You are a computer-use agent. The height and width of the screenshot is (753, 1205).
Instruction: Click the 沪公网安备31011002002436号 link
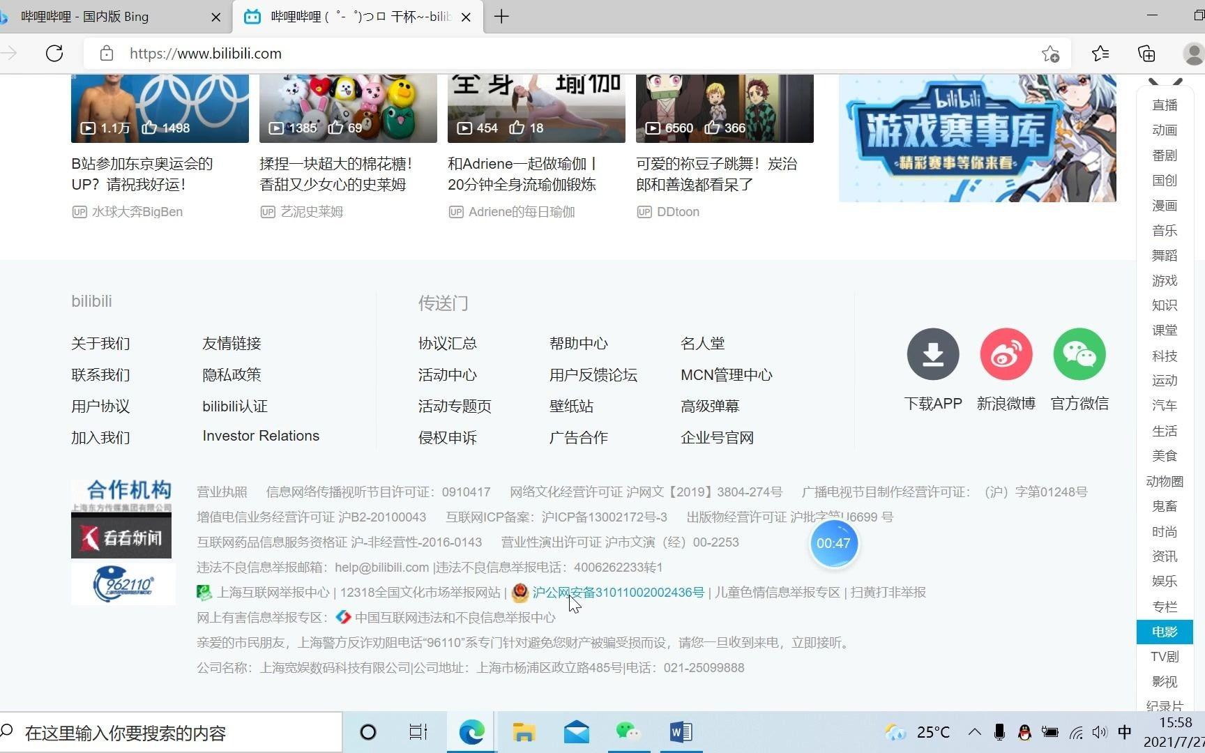coord(618,592)
